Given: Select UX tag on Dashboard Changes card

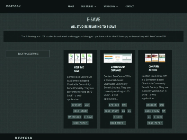Looking at the screenshot, I should coord(123,111).
